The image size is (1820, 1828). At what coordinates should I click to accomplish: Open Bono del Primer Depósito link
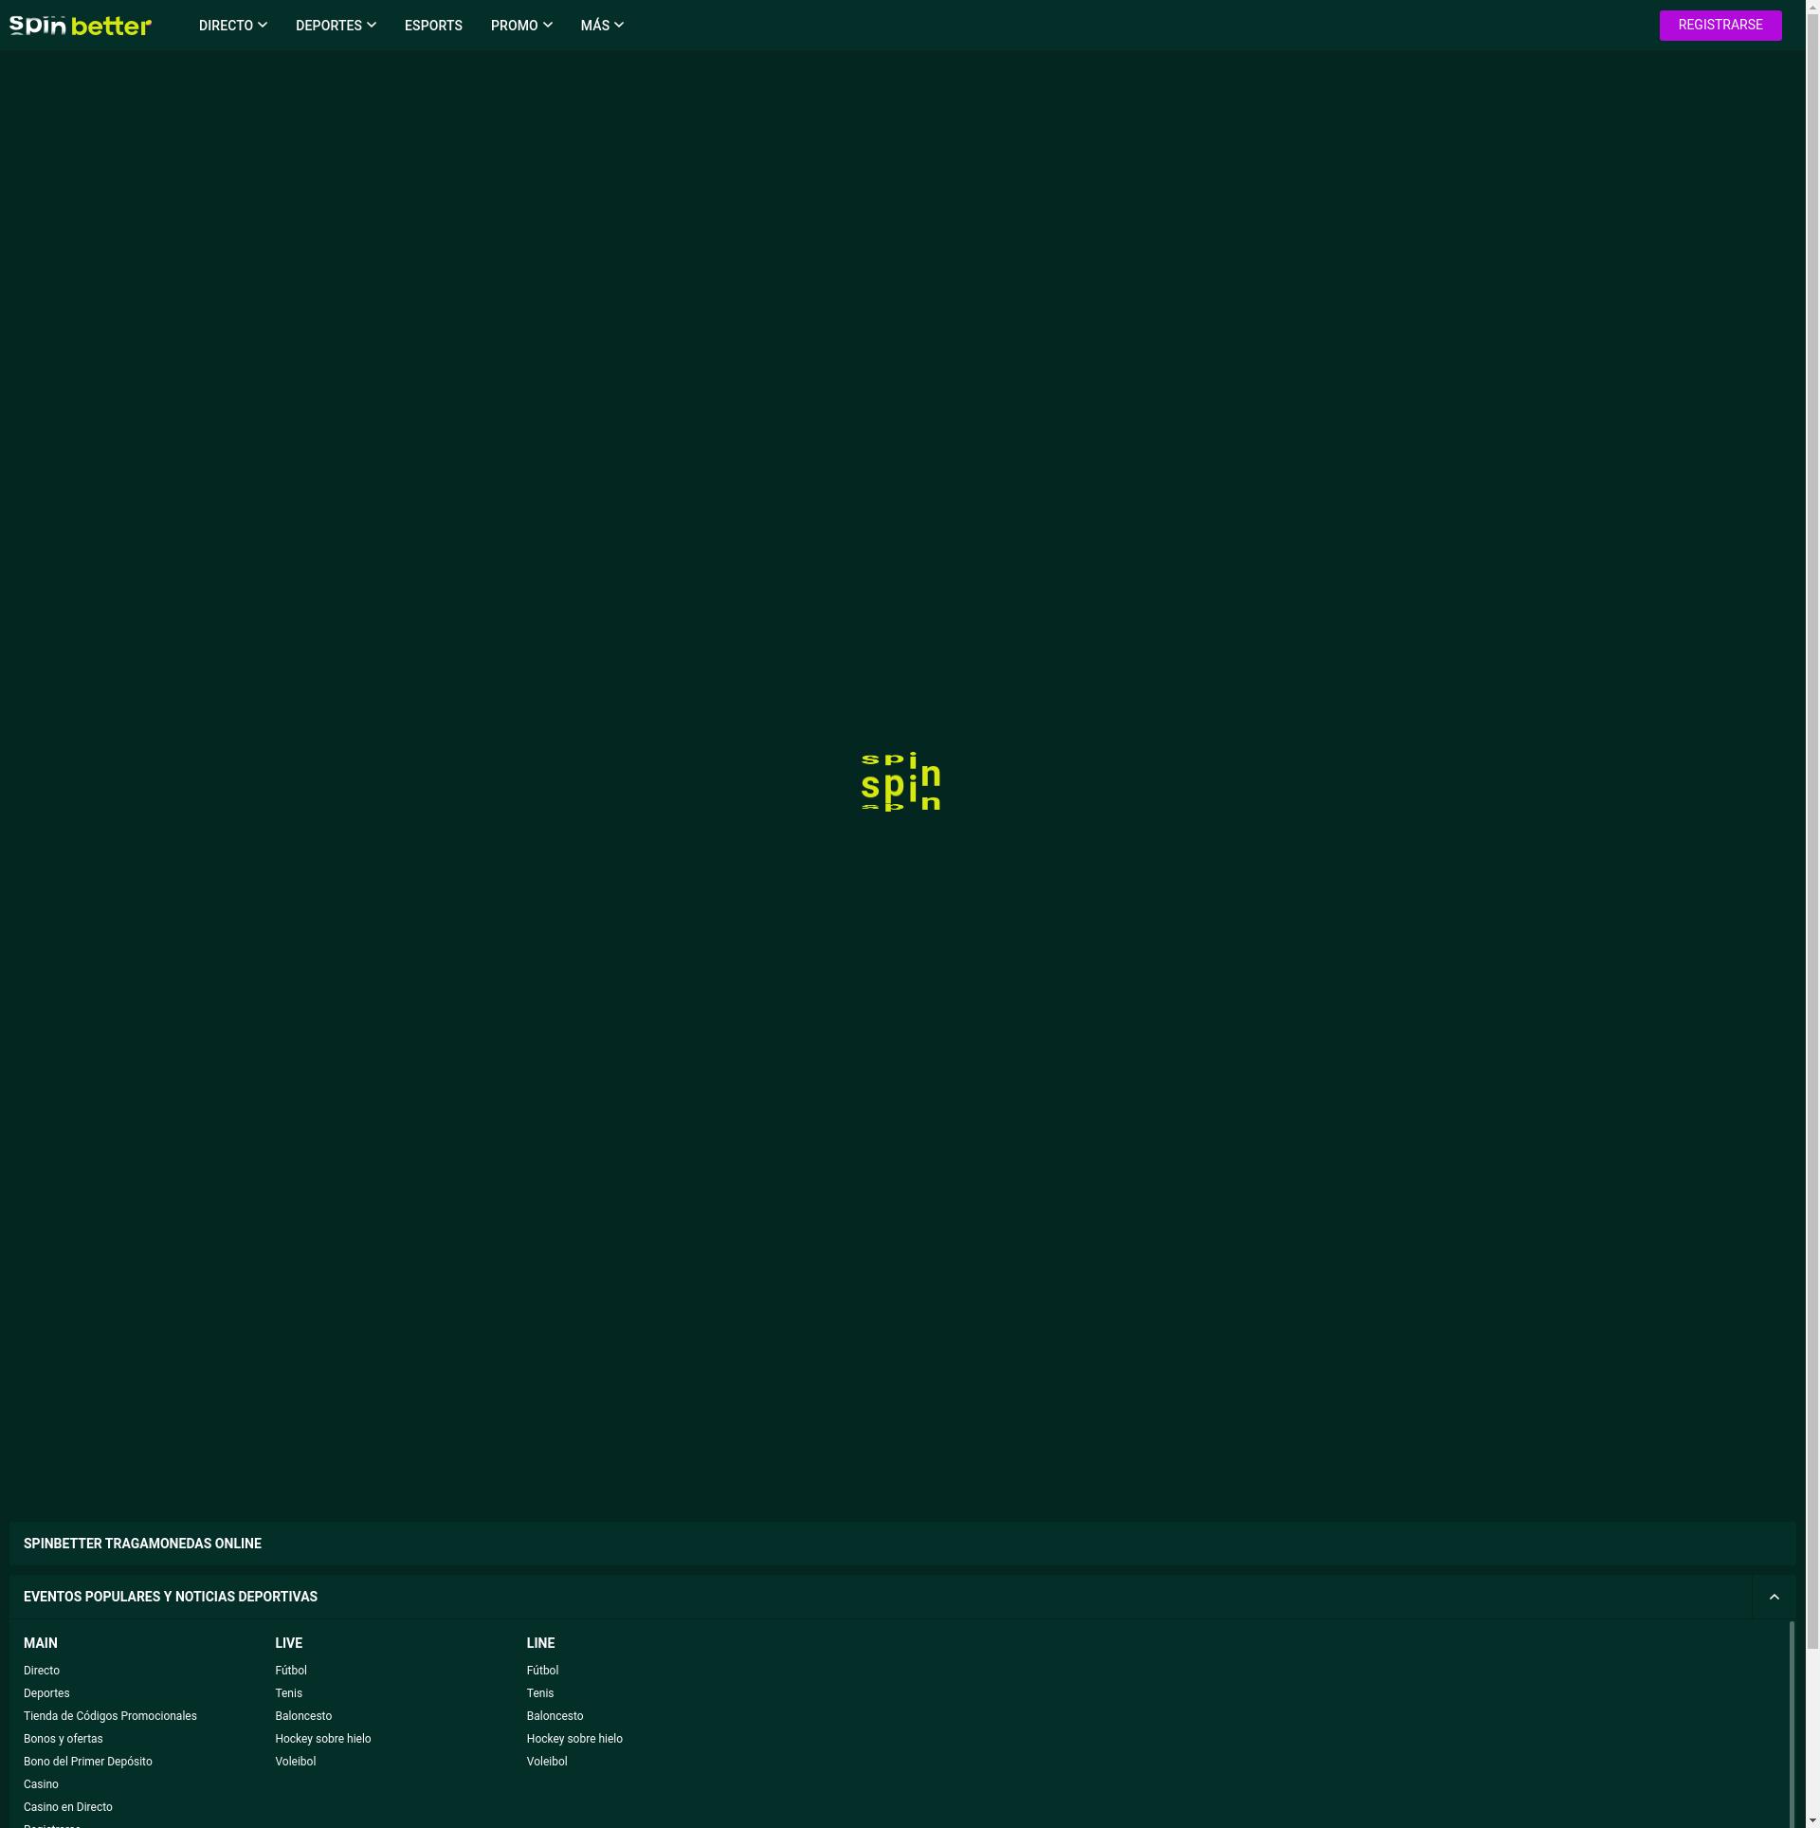[x=87, y=1762]
